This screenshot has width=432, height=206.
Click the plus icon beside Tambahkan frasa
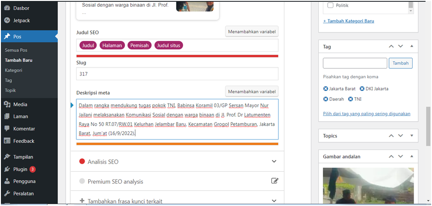[x=82, y=201]
